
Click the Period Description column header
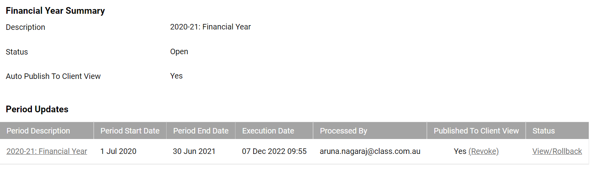click(x=38, y=131)
